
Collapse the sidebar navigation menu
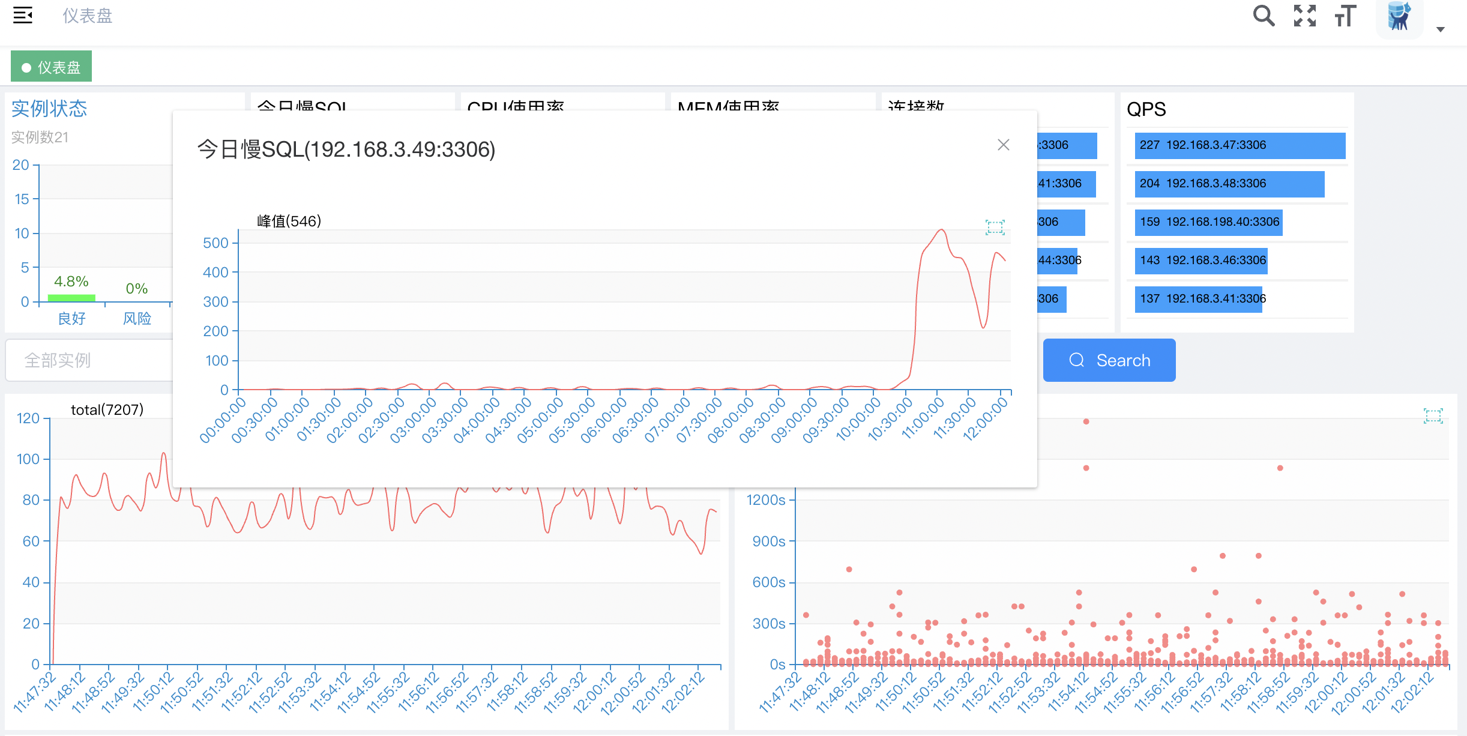[x=22, y=16]
